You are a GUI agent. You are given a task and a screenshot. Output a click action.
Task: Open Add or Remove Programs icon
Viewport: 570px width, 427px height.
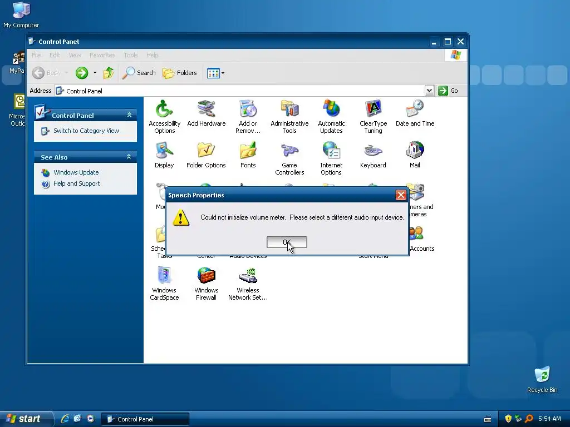[248, 117]
